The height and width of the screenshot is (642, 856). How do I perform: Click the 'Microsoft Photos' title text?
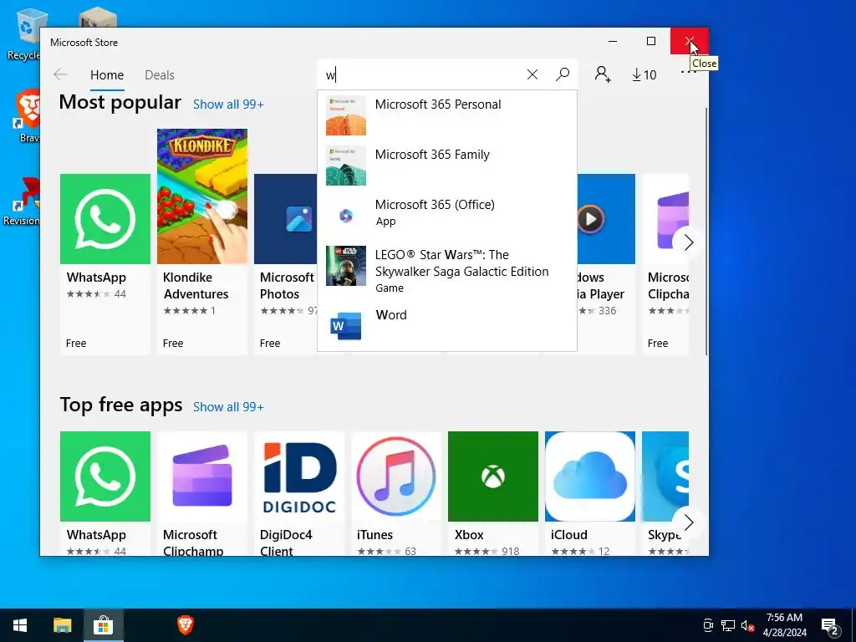287,286
